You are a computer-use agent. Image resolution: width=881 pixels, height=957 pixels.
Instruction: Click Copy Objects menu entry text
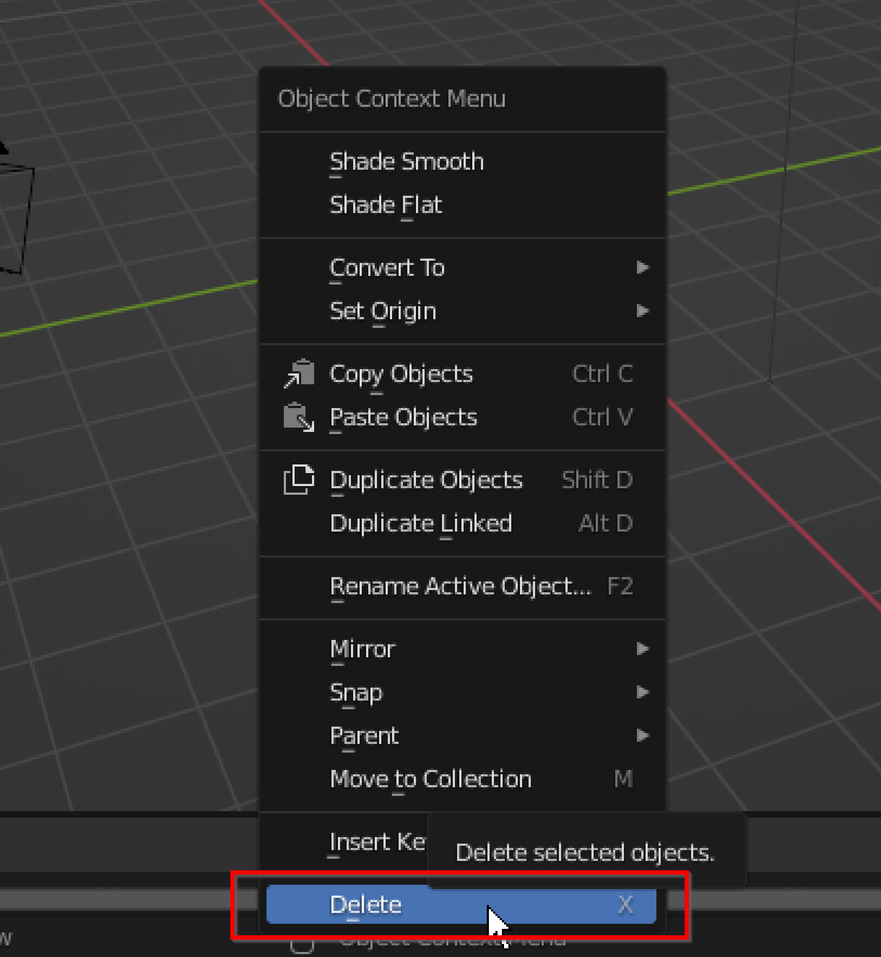pos(401,374)
